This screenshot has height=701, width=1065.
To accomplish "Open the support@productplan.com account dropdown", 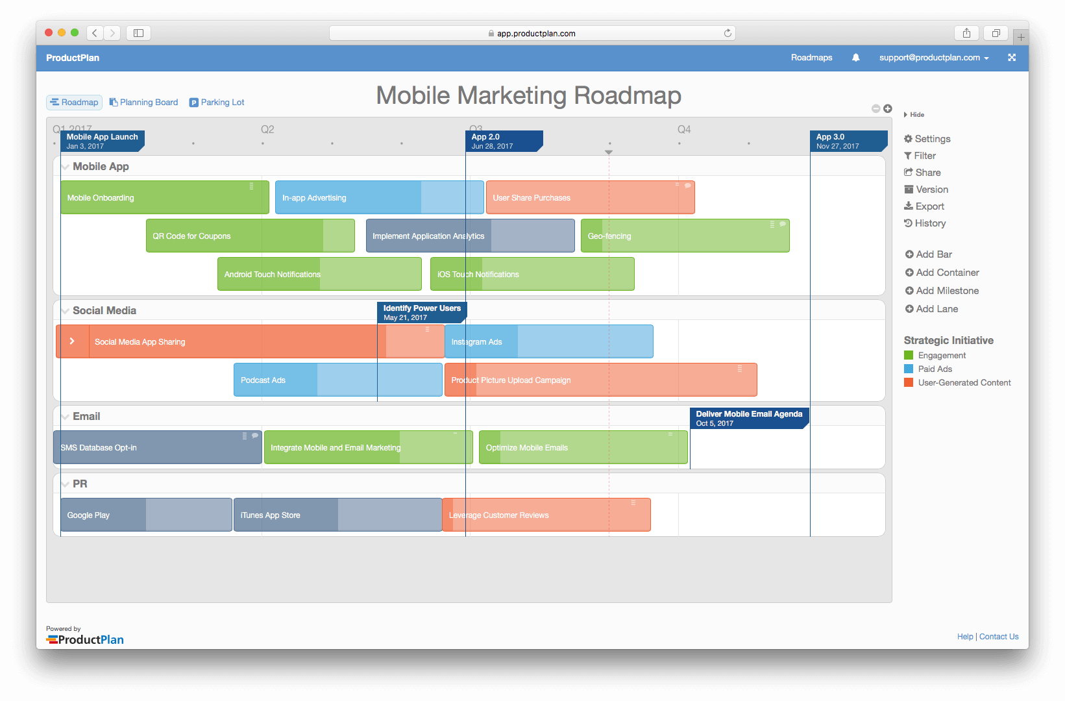I will [x=933, y=58].
